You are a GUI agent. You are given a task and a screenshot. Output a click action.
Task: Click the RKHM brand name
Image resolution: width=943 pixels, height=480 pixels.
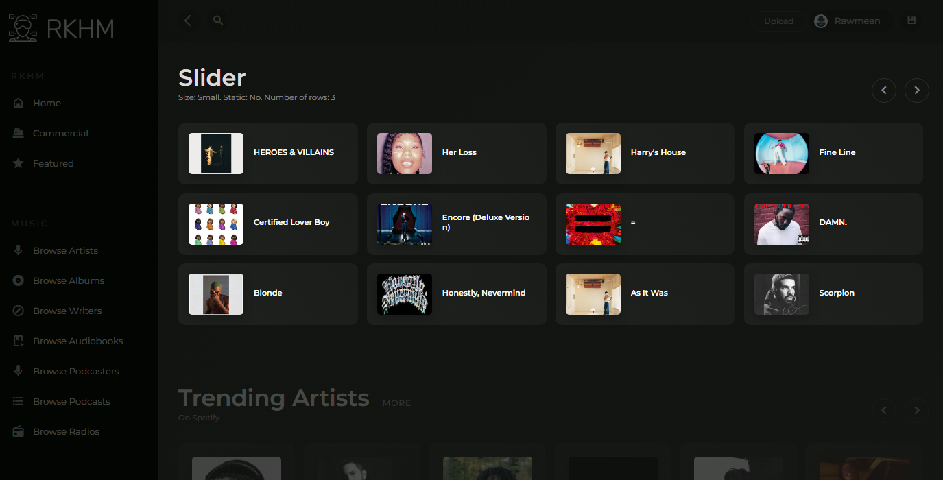(x=80, y=28)
